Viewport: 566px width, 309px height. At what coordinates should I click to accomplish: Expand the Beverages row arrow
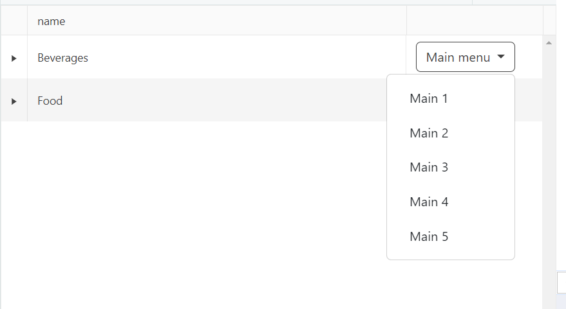click(x=14, y=58)
